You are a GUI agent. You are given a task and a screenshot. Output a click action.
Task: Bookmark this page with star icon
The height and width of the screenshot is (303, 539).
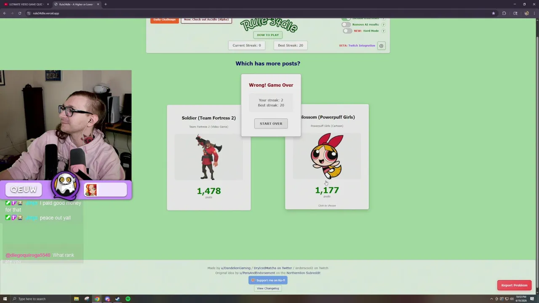click(x=494, y=13)
